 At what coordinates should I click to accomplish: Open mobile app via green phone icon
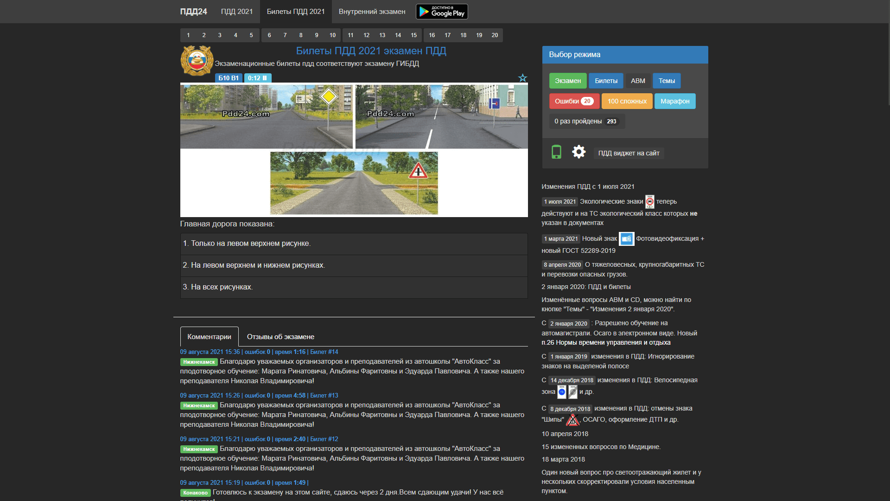[556, 152]
